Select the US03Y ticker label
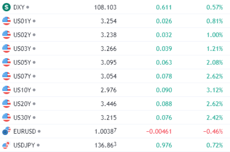 [x=22, y=49]
